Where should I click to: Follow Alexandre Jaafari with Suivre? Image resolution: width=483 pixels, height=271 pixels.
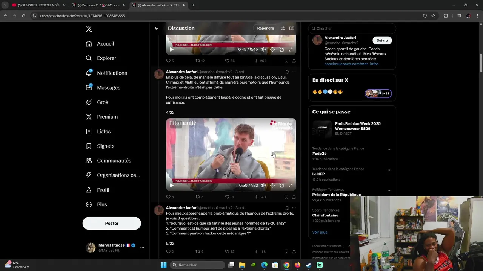382,40
